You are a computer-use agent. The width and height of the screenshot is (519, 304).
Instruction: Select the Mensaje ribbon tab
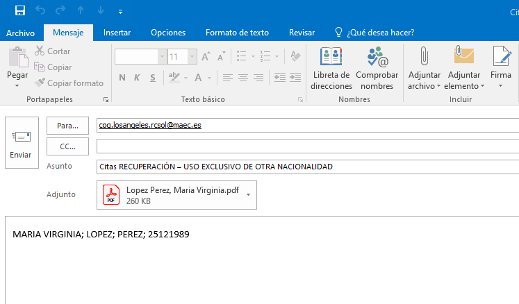click(68, 33)
